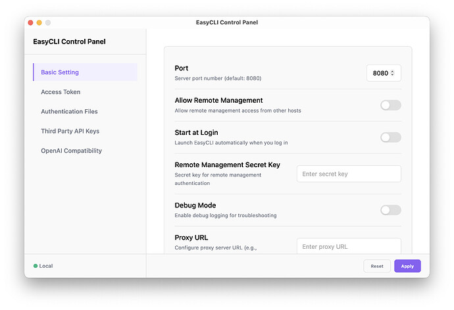Click the Remote Management Secret Key label
Image resolution: width=454 pixels, height=310 pixels.
227,165
